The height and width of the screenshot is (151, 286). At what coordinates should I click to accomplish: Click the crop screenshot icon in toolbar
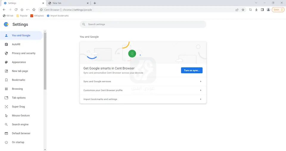click(x=251, y=9)
